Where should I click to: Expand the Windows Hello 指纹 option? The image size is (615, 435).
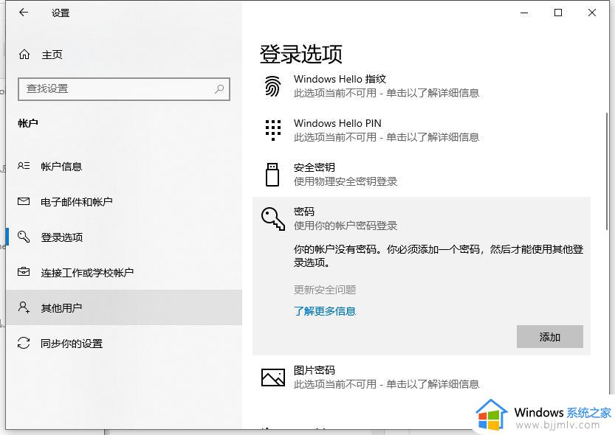tap(422, 86)
